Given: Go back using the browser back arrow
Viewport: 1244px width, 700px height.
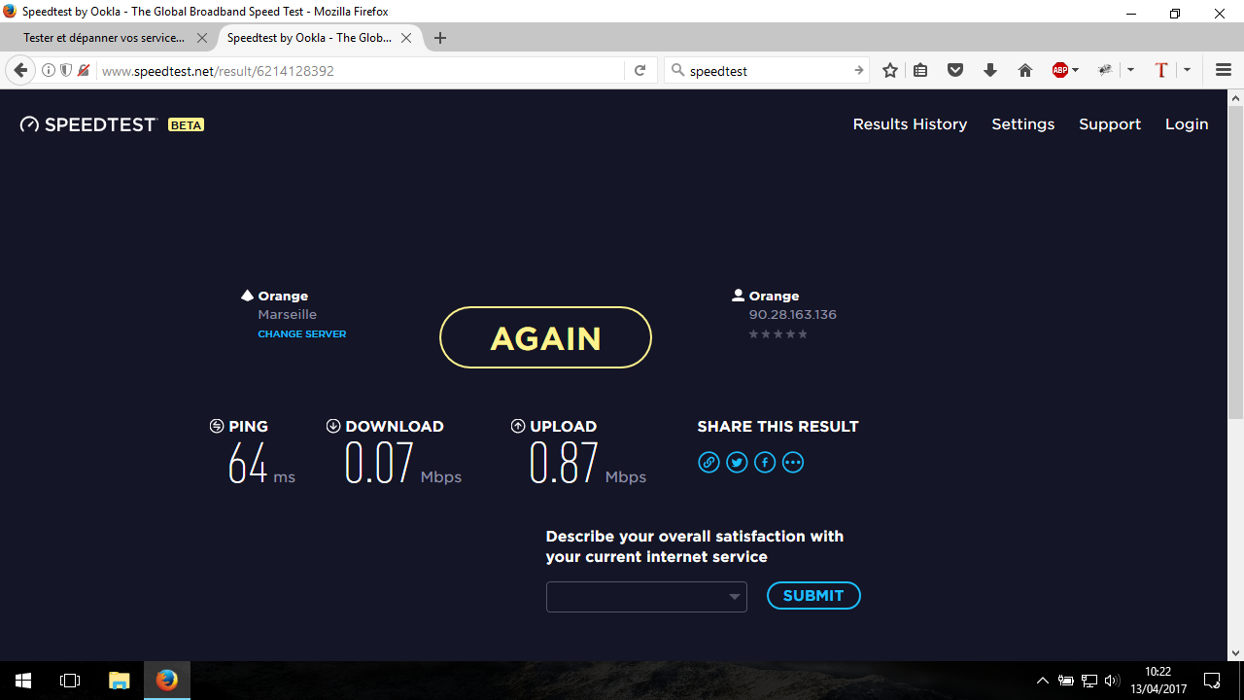Looking at the screenshot, I should coord(20,70).
